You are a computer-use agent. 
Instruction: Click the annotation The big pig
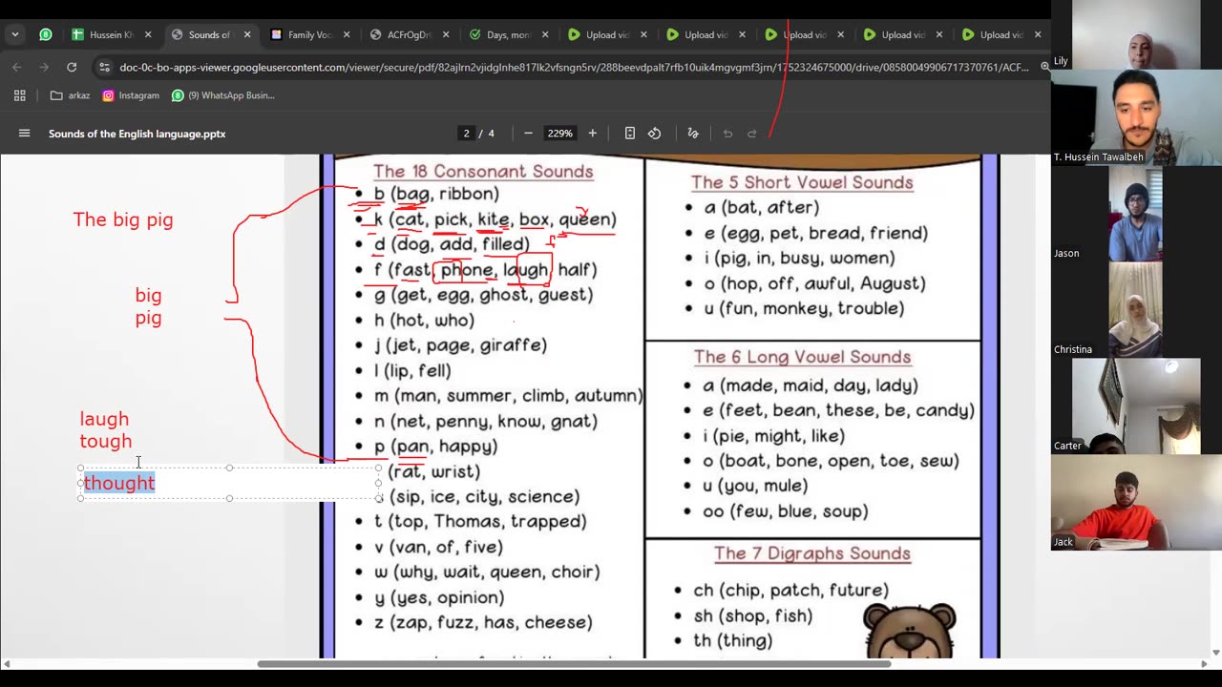(123, 219)
